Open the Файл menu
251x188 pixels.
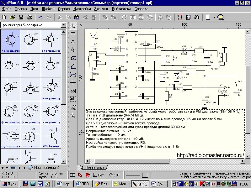[x=7, y=9]
